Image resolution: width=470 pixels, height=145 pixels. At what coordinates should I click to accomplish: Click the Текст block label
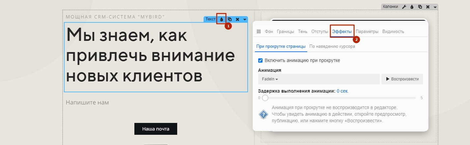click(210, 19)
